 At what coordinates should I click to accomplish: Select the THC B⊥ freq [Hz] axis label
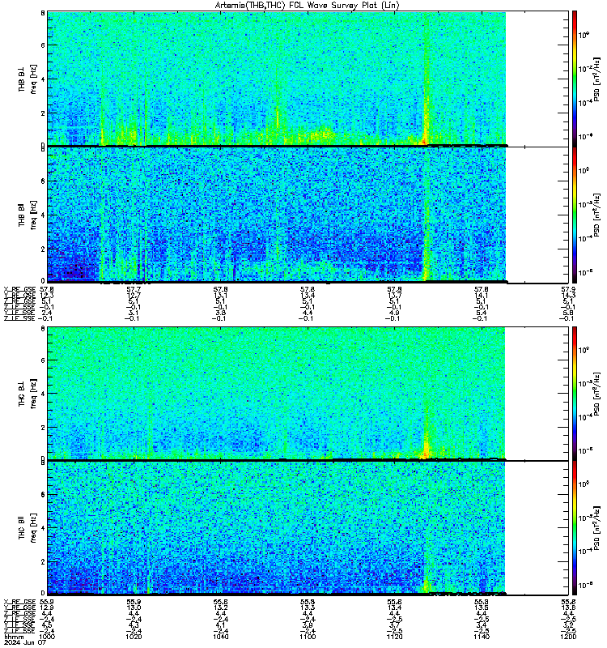[28, 394]
